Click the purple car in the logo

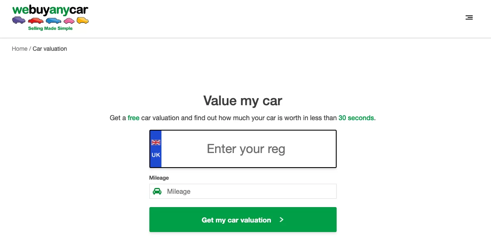(19, 20)
